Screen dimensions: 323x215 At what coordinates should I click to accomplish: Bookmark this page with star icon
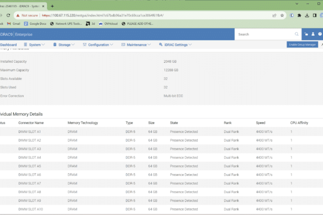[282, 15]
